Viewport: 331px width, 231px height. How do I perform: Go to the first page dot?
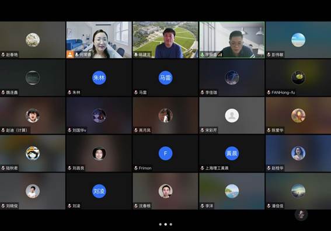(160, 224)
